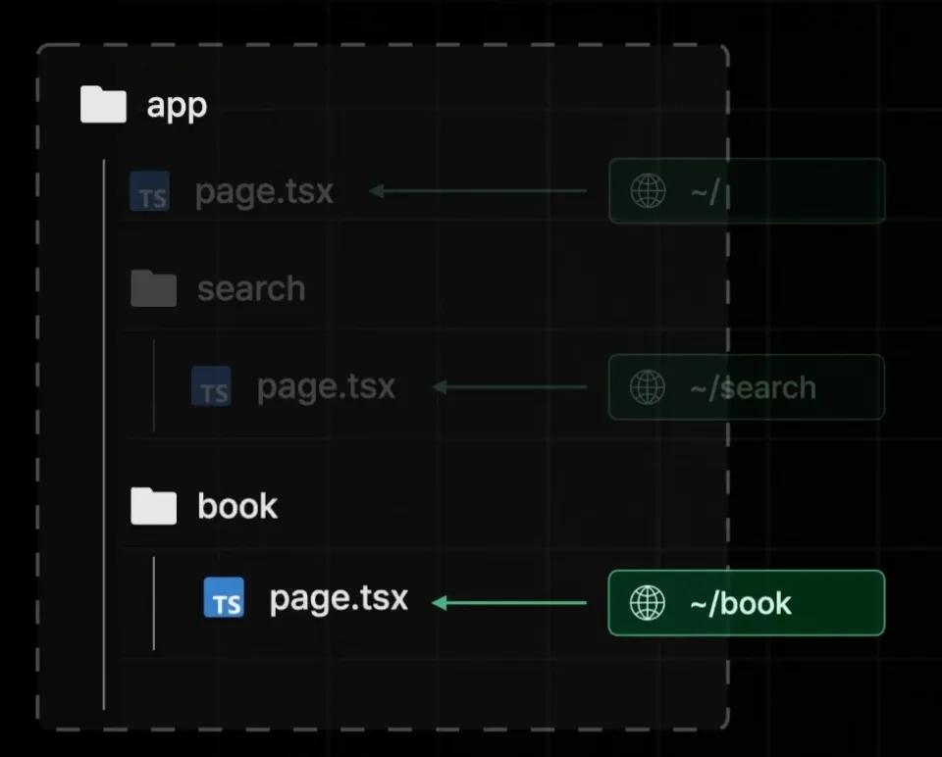Click the bright TS icon under book
The image size is (942, 757).
(x=224, y=598)
